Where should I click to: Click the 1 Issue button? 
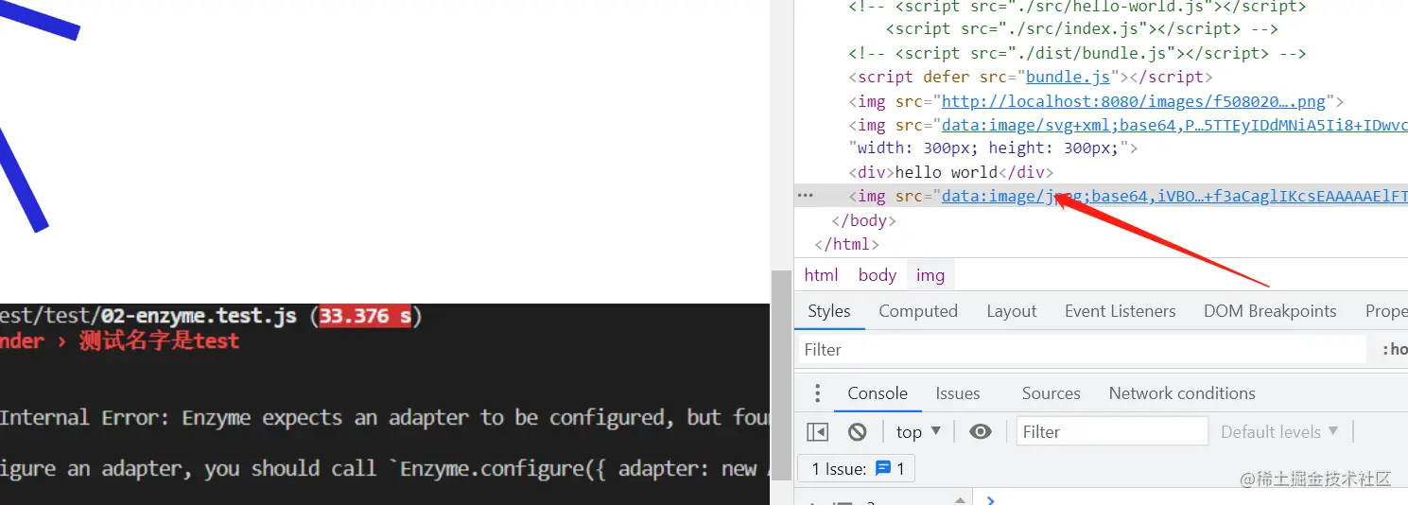click(858, 468)
